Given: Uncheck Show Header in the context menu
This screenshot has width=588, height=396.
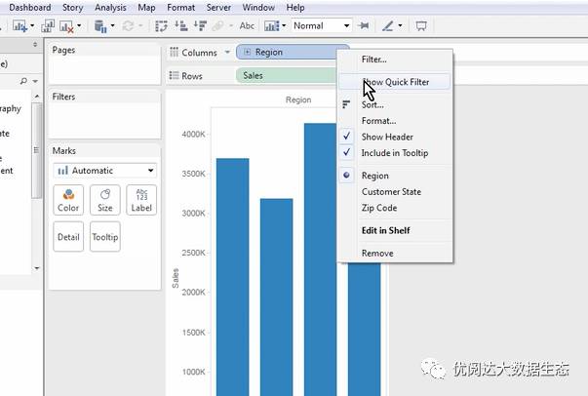Looking at the screenshot, I should 386,138.
